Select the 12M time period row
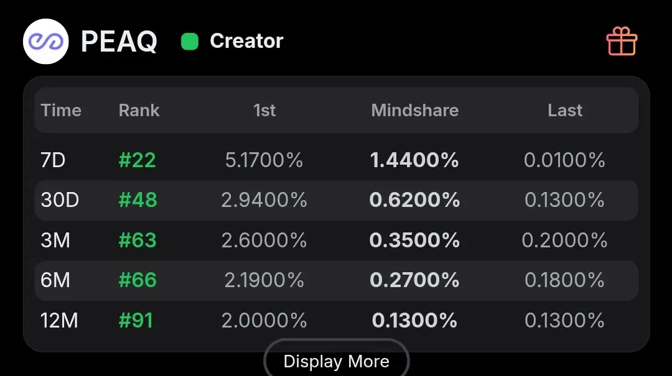Image resolution: width=672 pixels, height=376 pixels. pos(337,320)
